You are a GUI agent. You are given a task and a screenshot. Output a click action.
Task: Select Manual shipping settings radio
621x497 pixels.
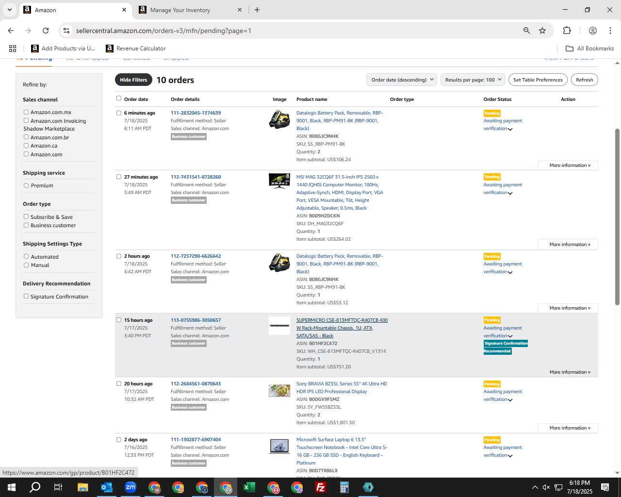click(x=26, y=265)
